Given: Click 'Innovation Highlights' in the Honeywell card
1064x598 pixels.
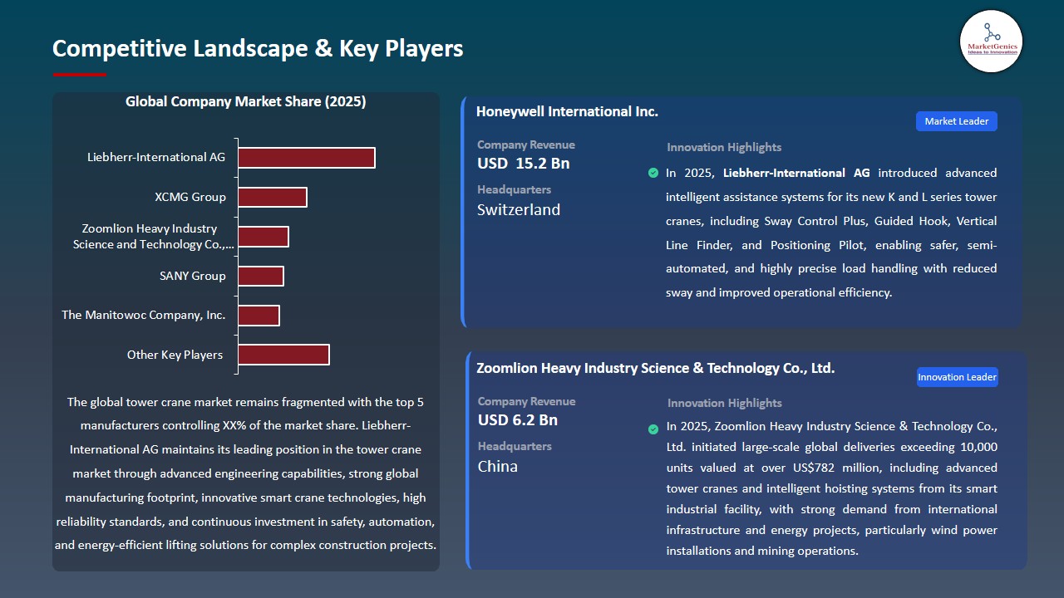Looking at the screenshot, I should click(x=724, y=147).
